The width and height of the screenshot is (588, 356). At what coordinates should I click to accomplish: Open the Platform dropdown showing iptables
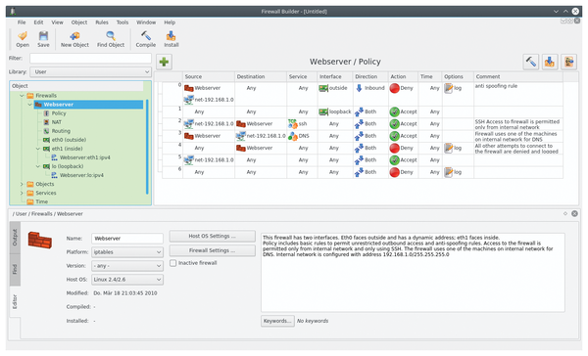[127, 252]
